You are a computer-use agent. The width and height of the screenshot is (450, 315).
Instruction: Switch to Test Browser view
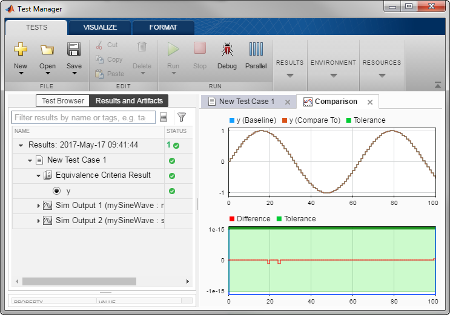(63, 101)
